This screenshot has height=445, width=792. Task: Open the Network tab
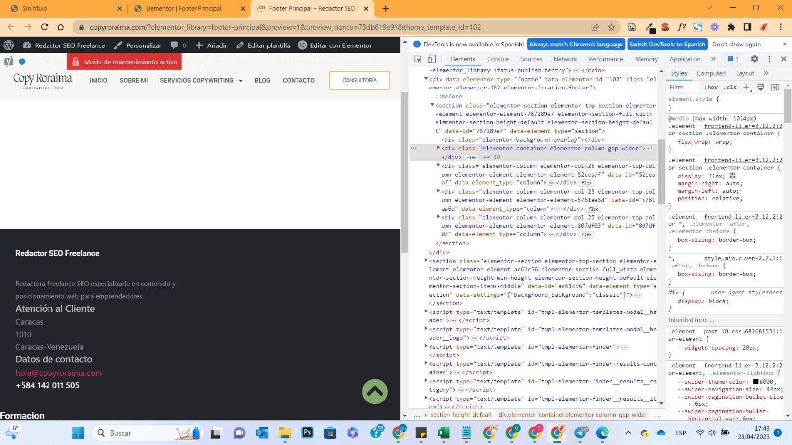pos(565,59)
